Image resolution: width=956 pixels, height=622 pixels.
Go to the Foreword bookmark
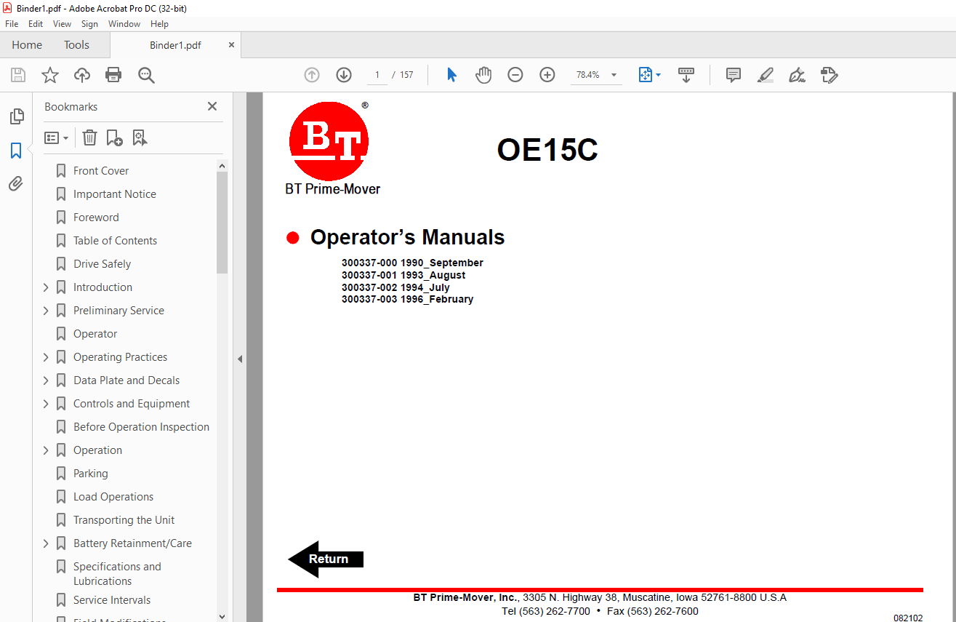96,218
